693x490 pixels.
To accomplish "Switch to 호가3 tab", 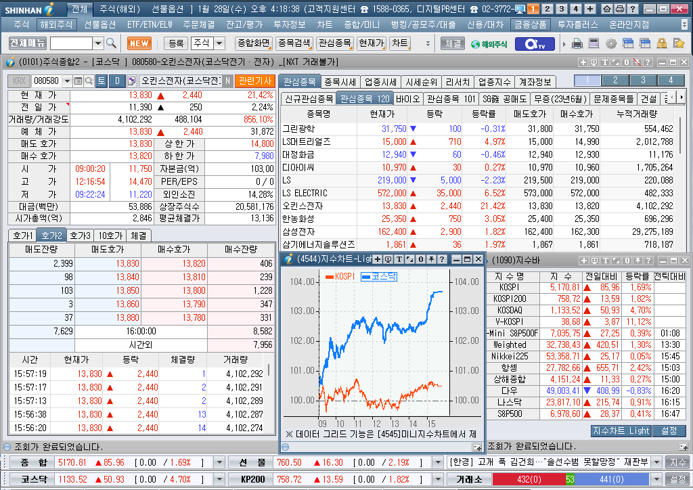I will click(80, 236).
